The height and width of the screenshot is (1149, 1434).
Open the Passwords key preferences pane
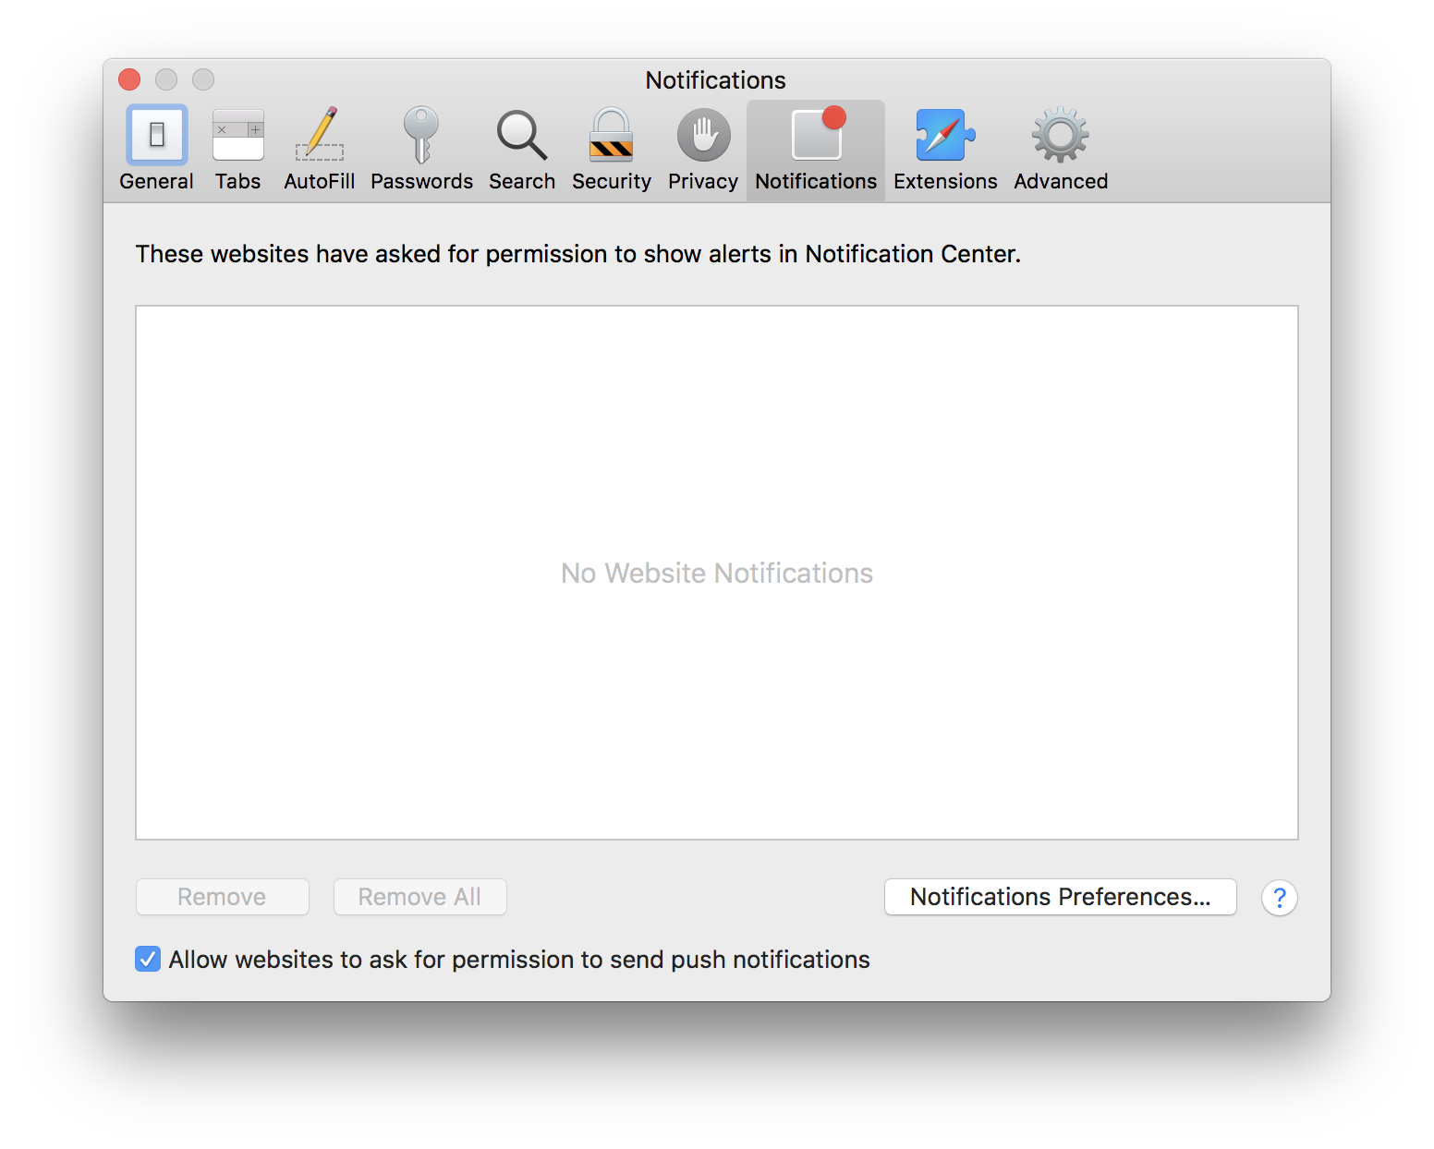click(x=421, y=149)
